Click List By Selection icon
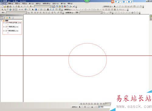The width and height of the screenshot is (152, 111). (9, 18)
